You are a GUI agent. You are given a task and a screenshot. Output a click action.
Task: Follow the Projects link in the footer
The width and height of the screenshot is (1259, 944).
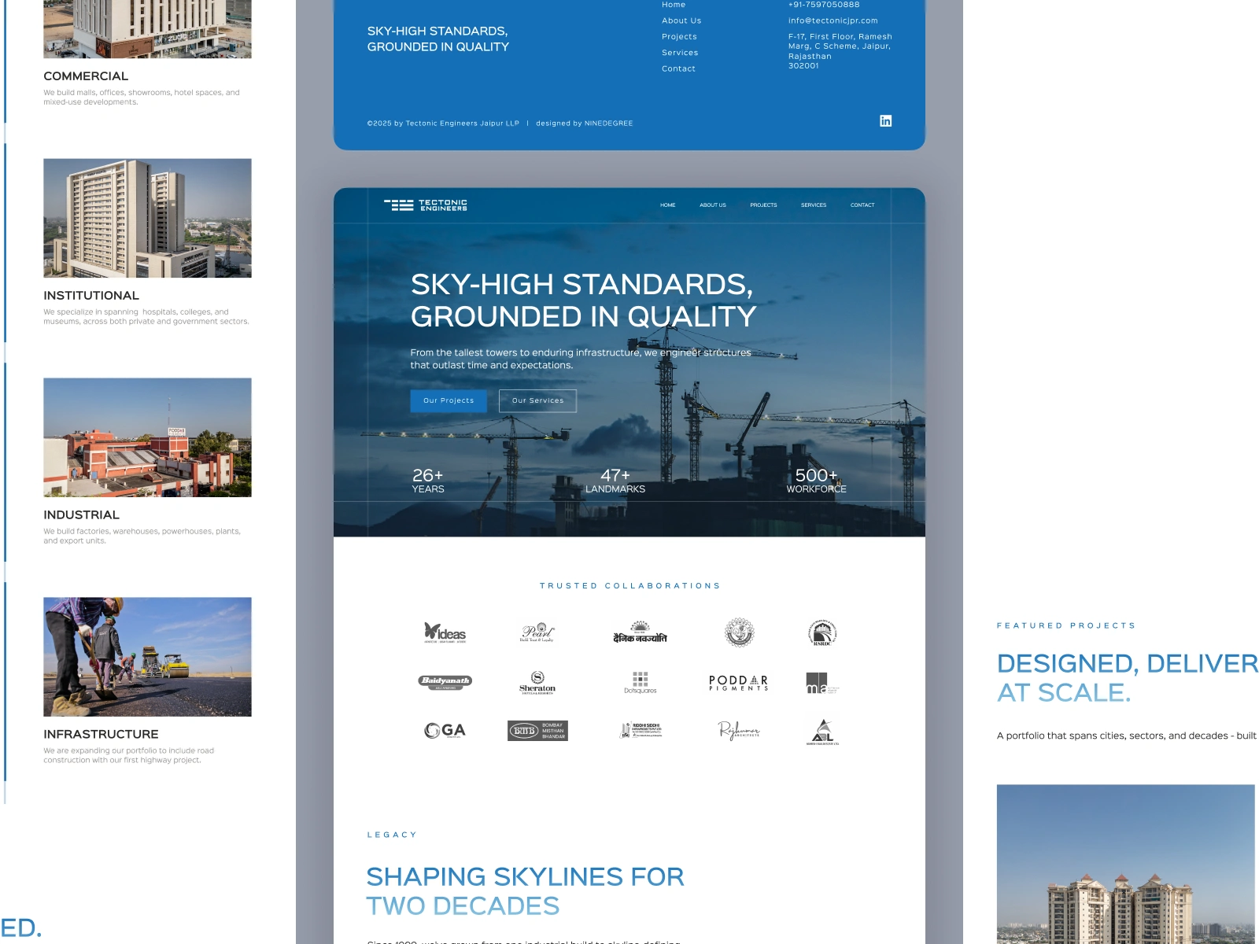(x=679, y=37)
